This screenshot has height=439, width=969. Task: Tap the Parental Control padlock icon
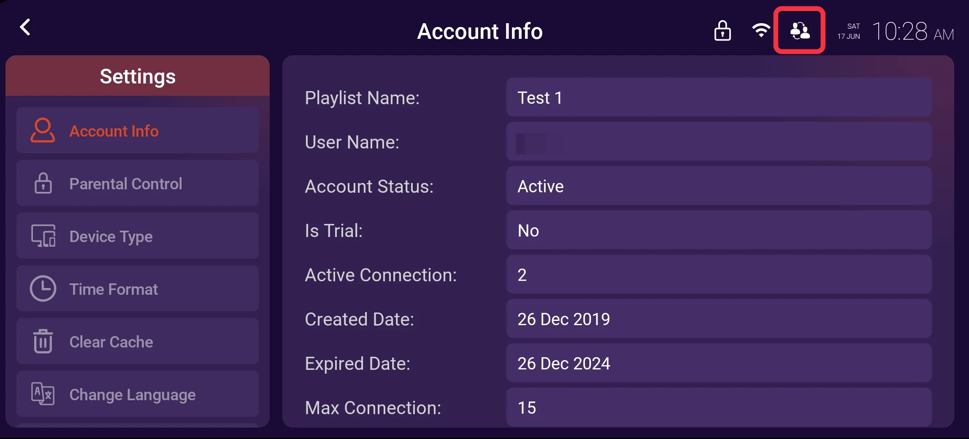43,183
